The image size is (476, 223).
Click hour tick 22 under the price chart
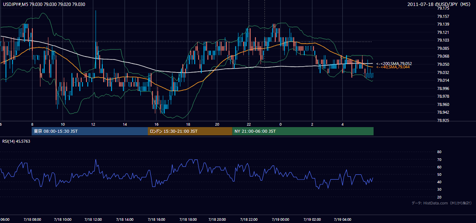click(249, 124)
